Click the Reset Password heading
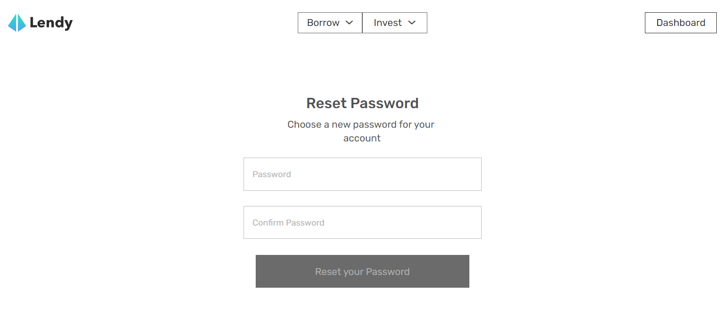 362,103
